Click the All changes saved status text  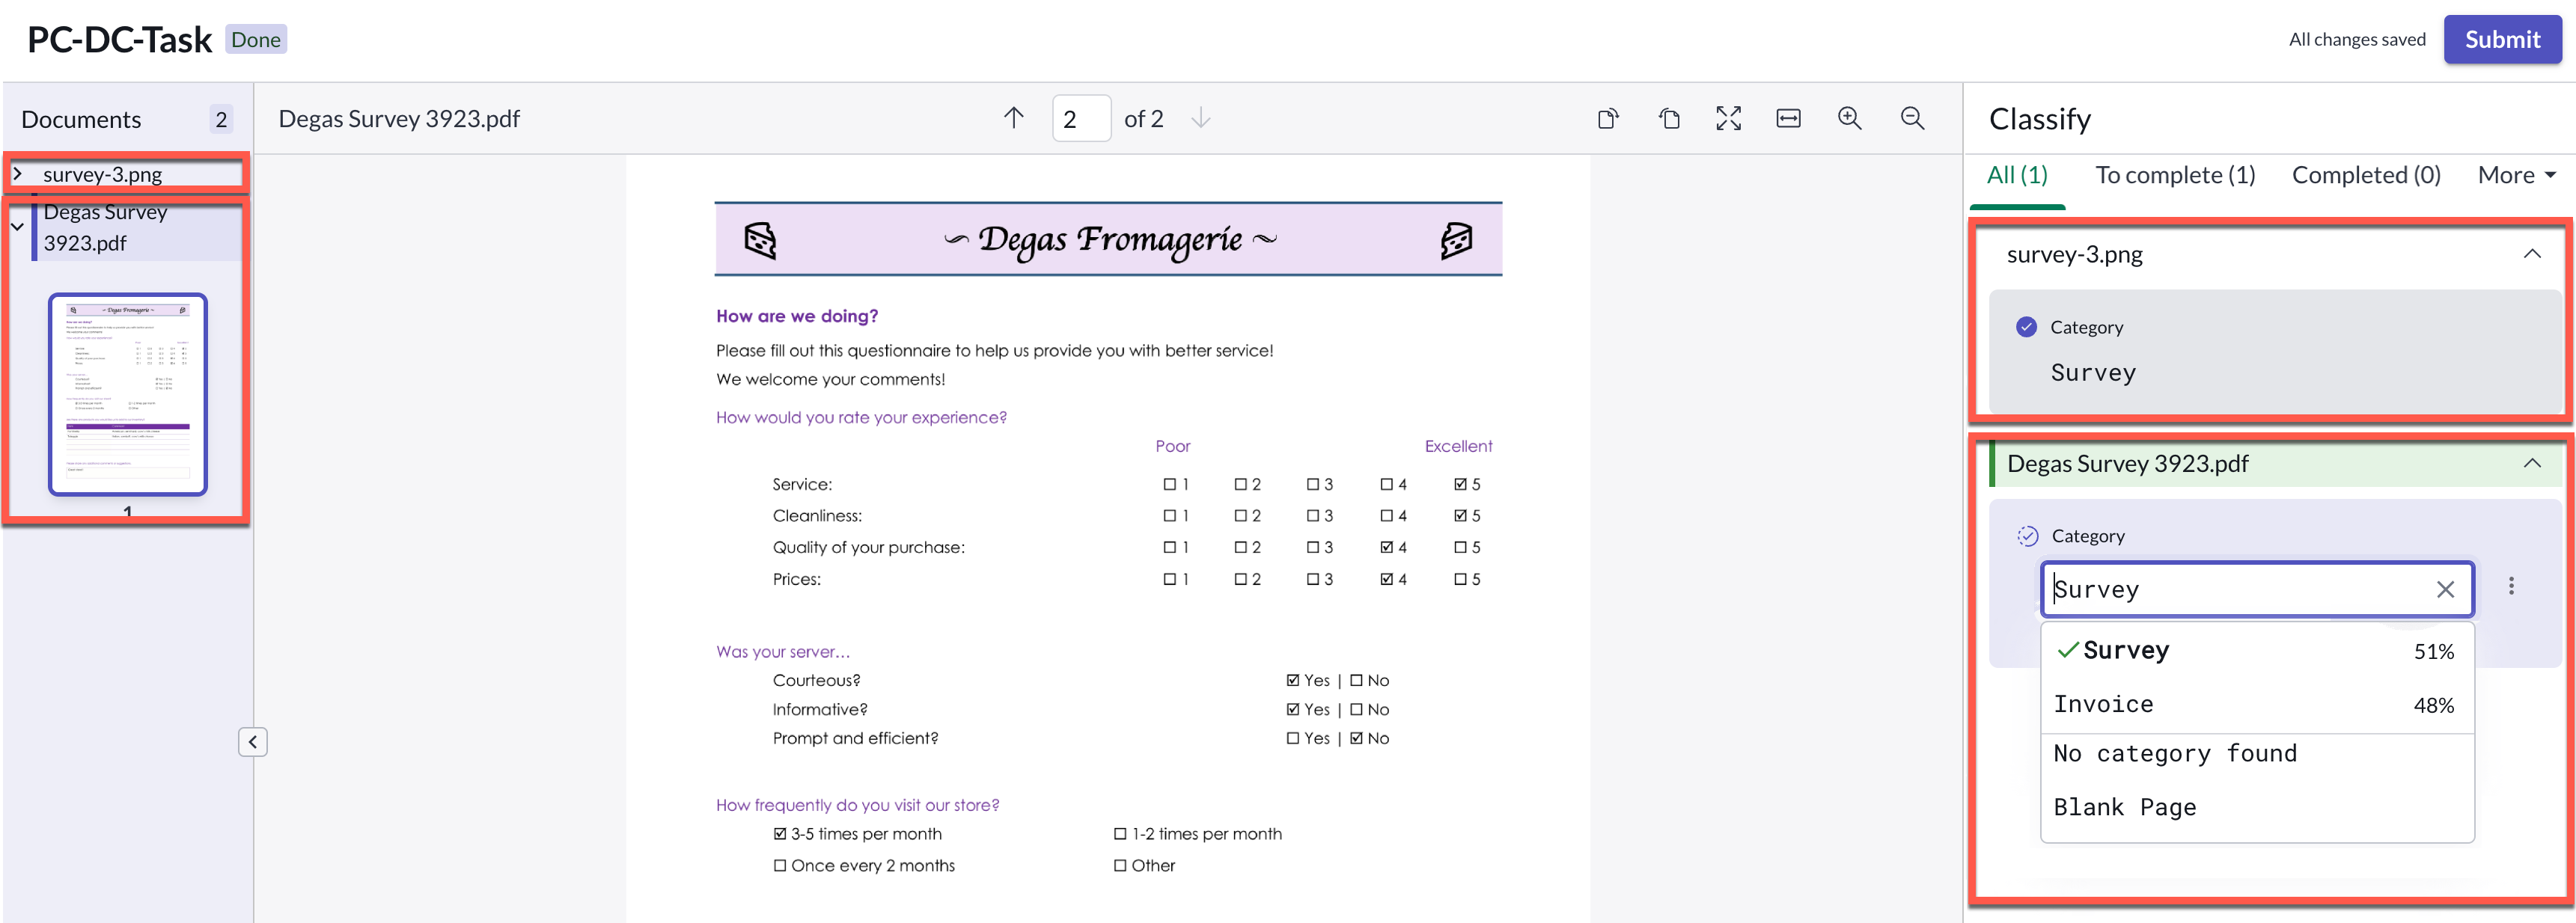click(2356, 39)
